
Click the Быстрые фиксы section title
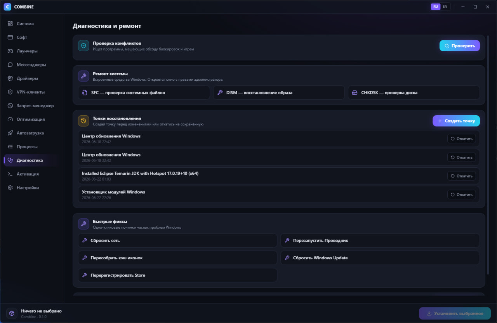point(110,221)
